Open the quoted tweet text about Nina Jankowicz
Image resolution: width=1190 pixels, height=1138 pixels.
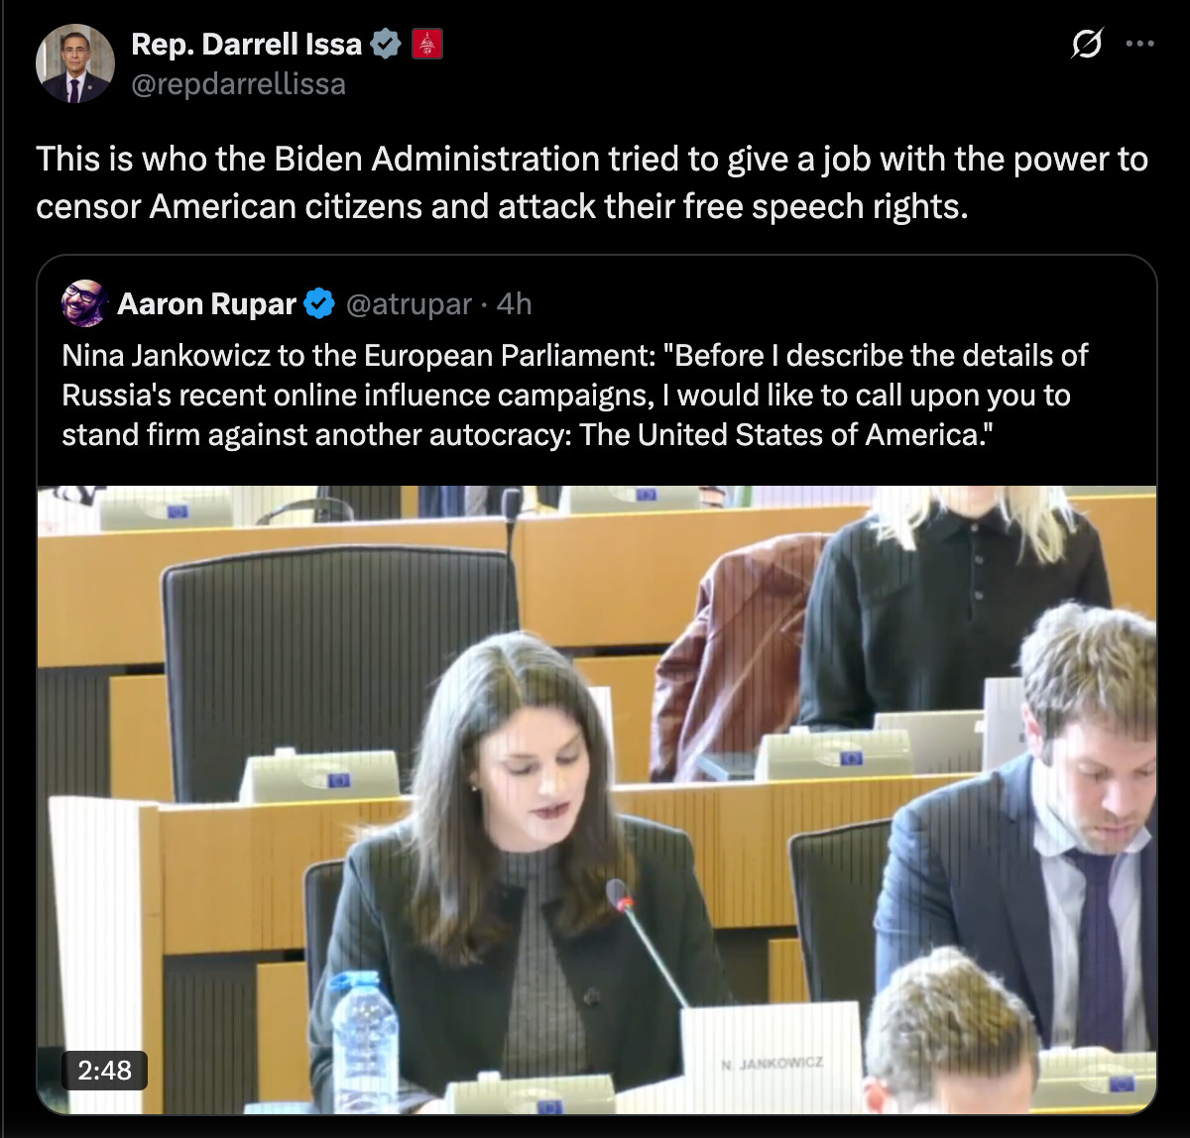pyautogui.click(x=575, y=395)
